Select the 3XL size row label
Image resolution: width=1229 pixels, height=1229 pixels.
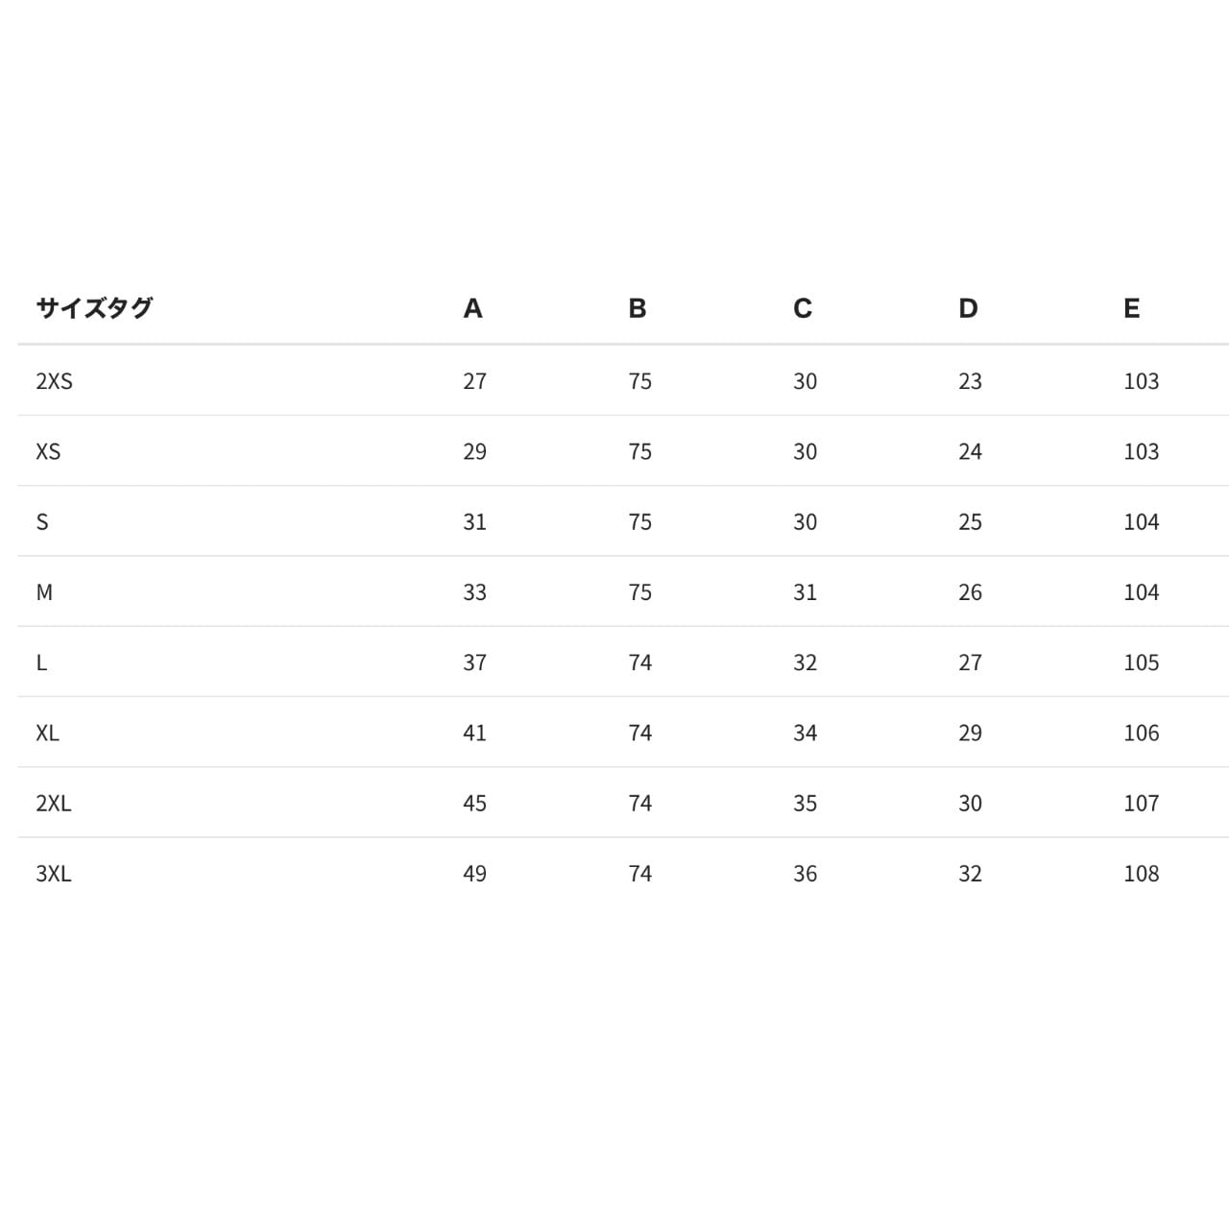[x=54, y=874]
